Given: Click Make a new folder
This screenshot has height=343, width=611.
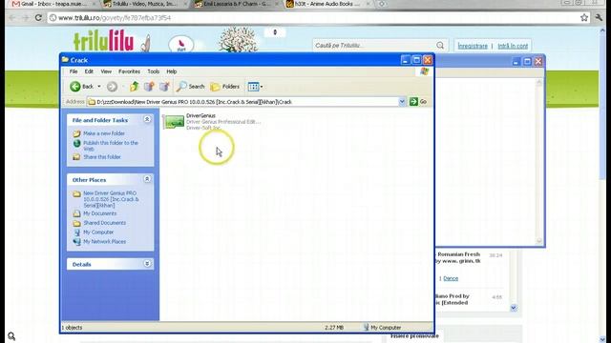Looking at the screenshot, I should coord(104,133).
